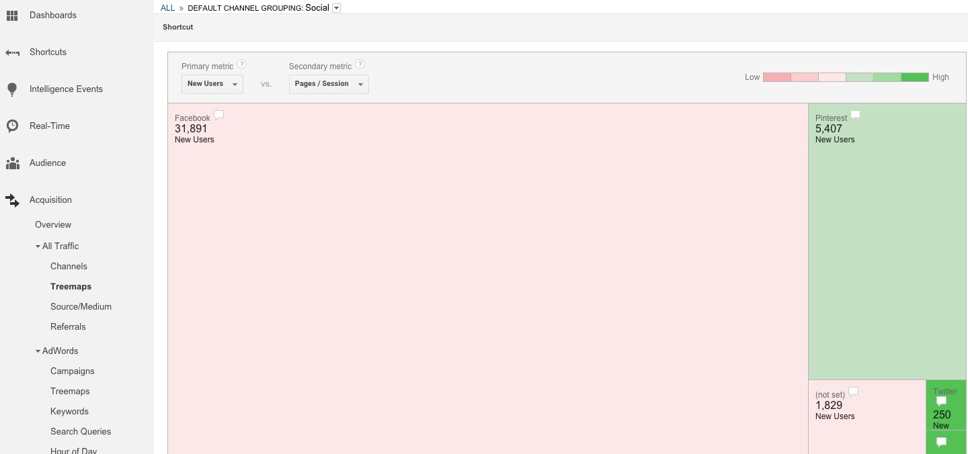Screen dimensions: 968x454
Task: Click the darkest green High legend segment
Action: click(x=914, y=77)
